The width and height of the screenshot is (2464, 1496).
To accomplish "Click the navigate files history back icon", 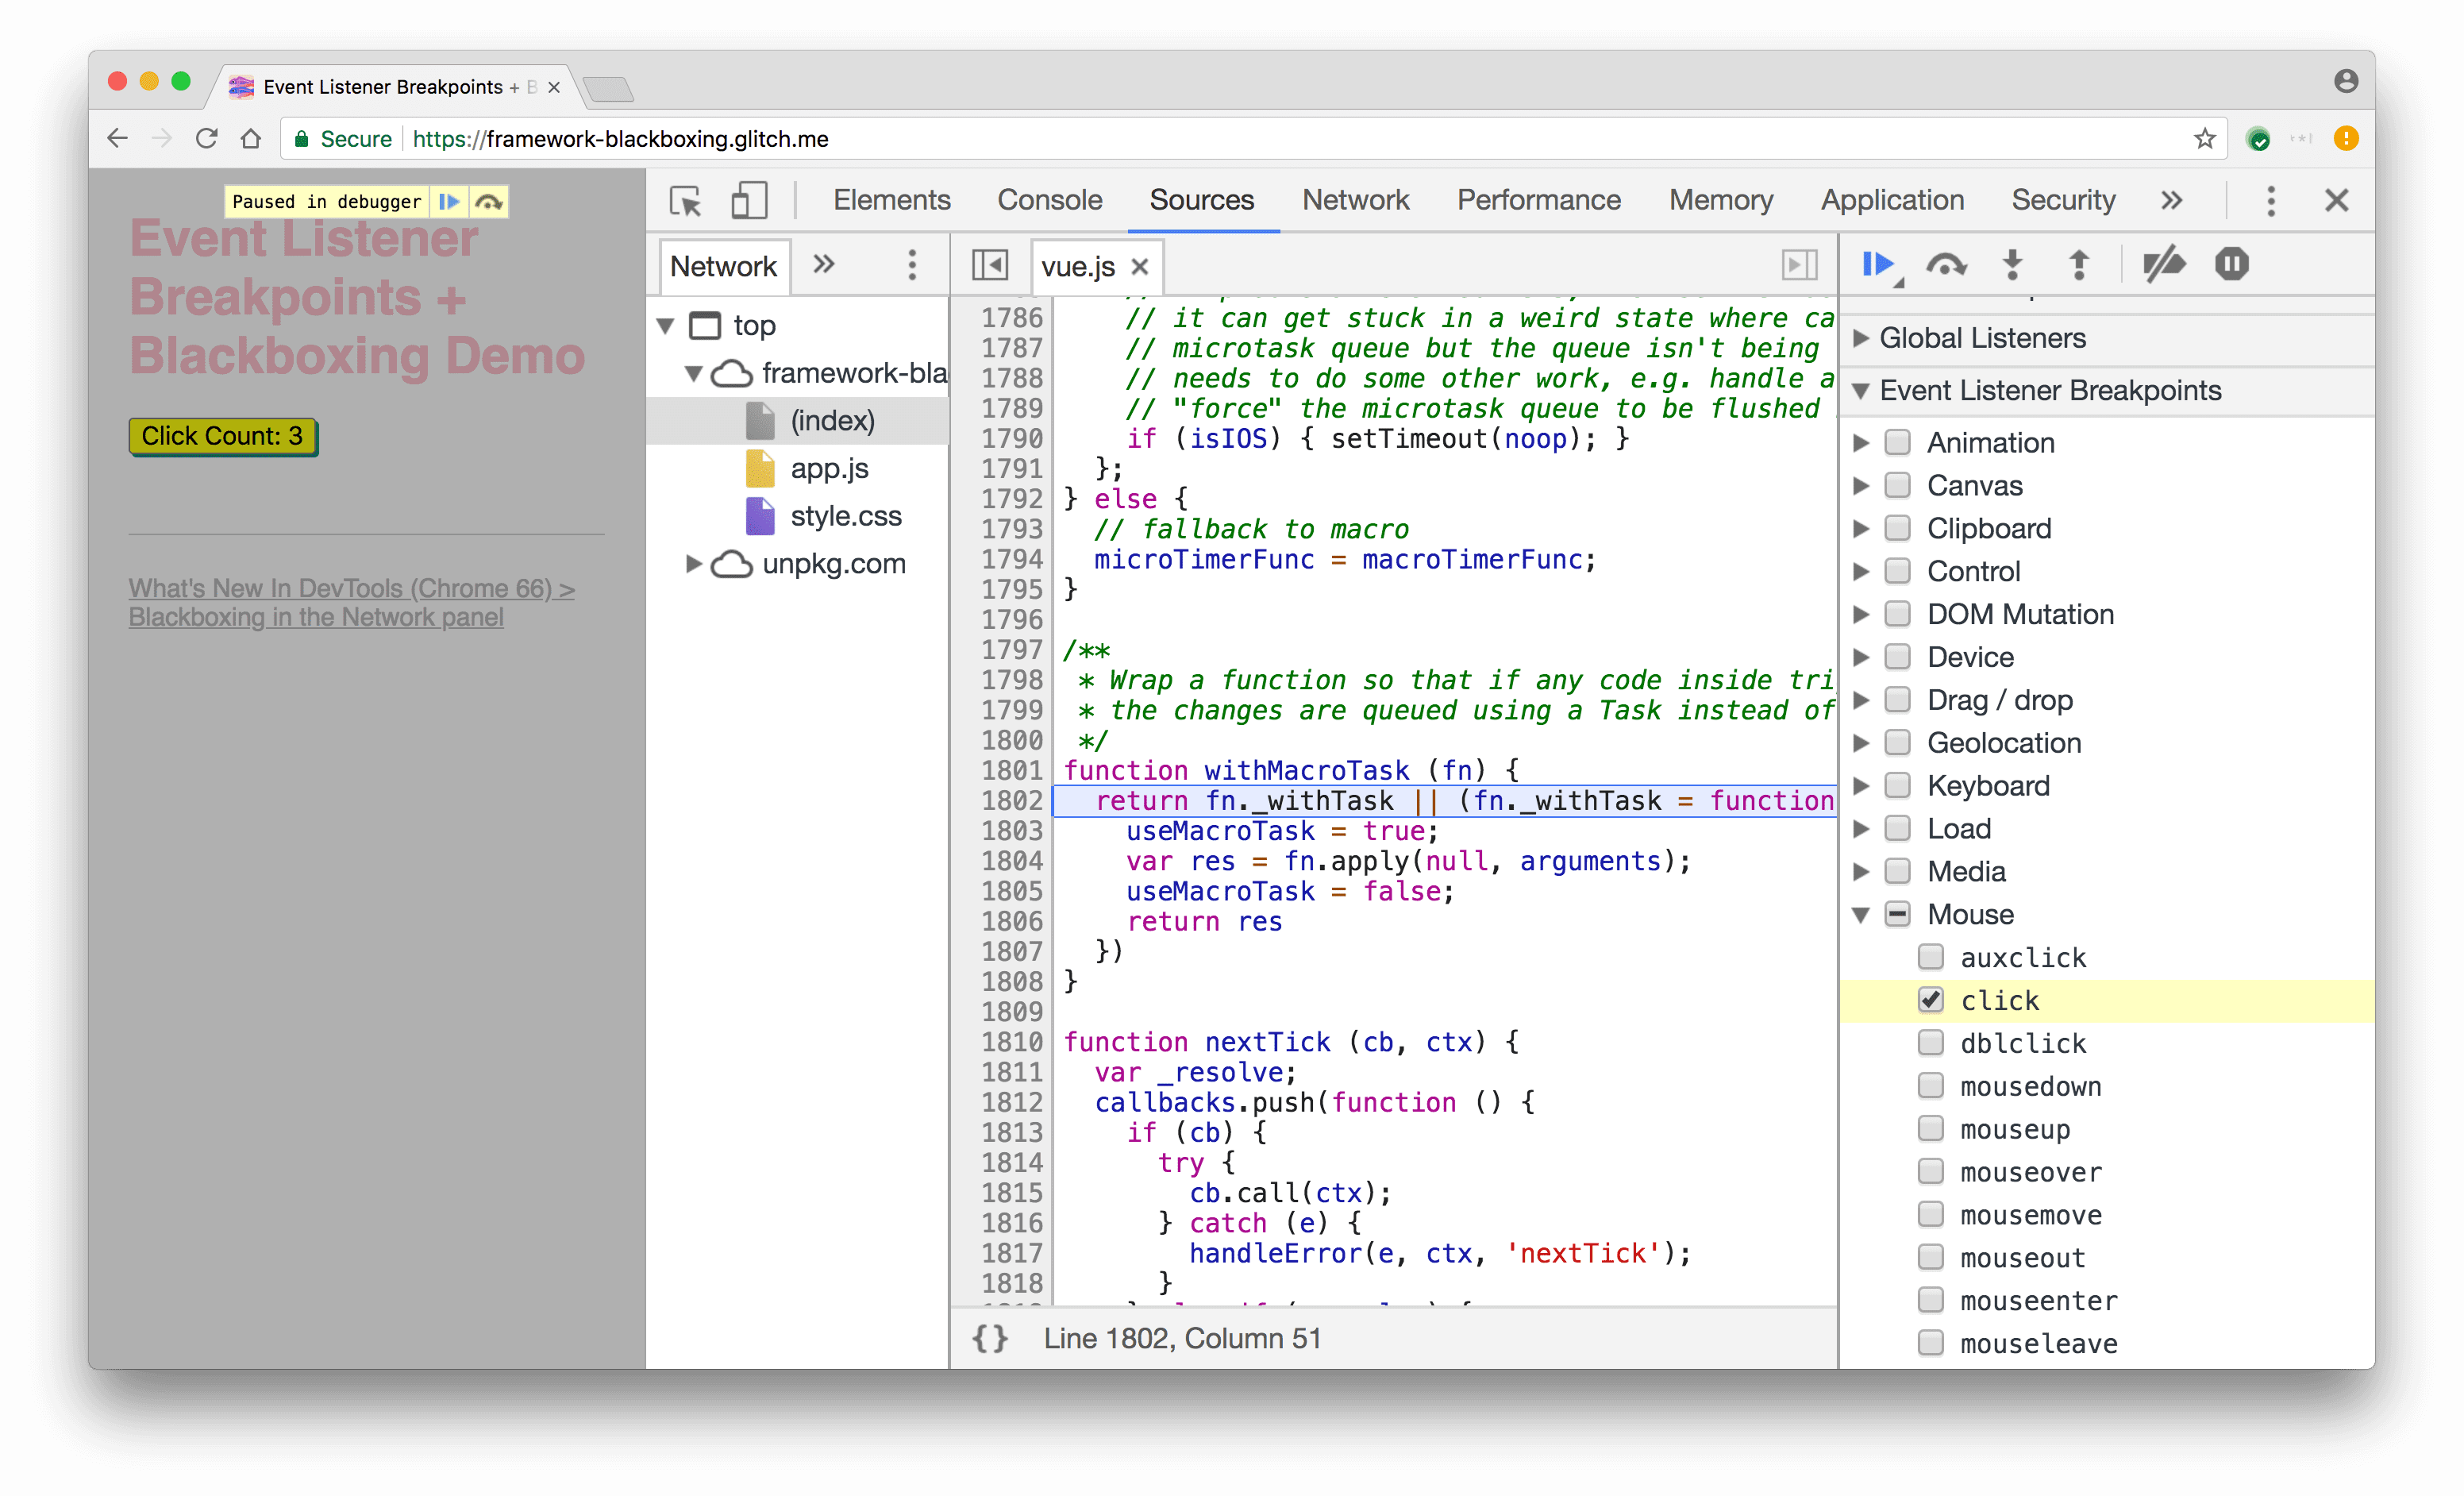I will coord(991,266).
